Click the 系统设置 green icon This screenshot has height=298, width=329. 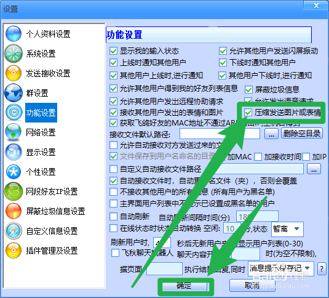pos(14,54)
